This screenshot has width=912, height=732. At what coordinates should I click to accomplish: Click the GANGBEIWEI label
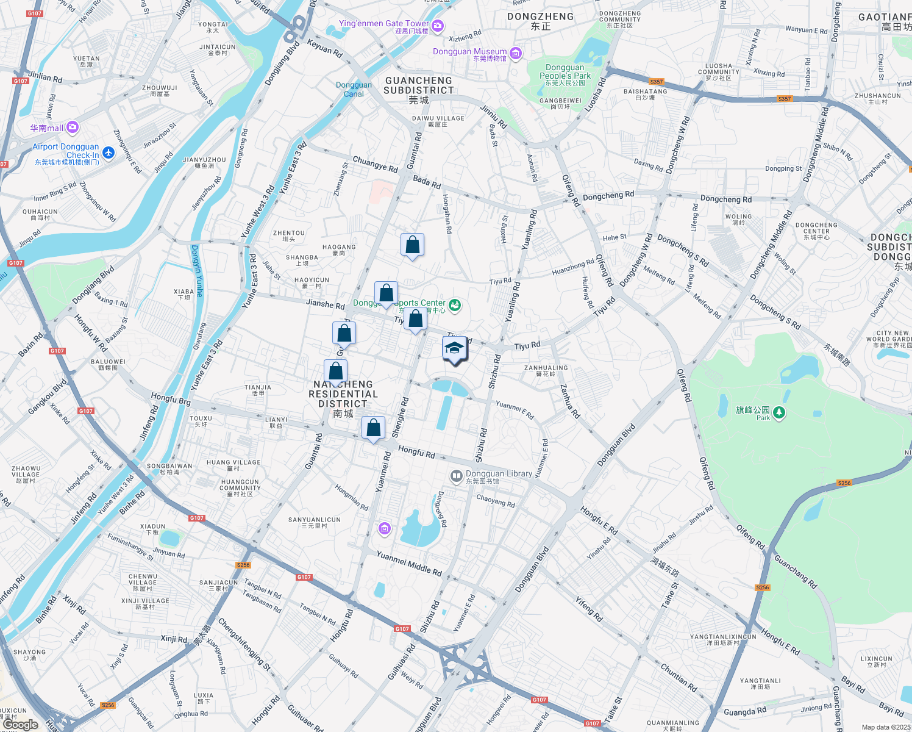point(560,104)
